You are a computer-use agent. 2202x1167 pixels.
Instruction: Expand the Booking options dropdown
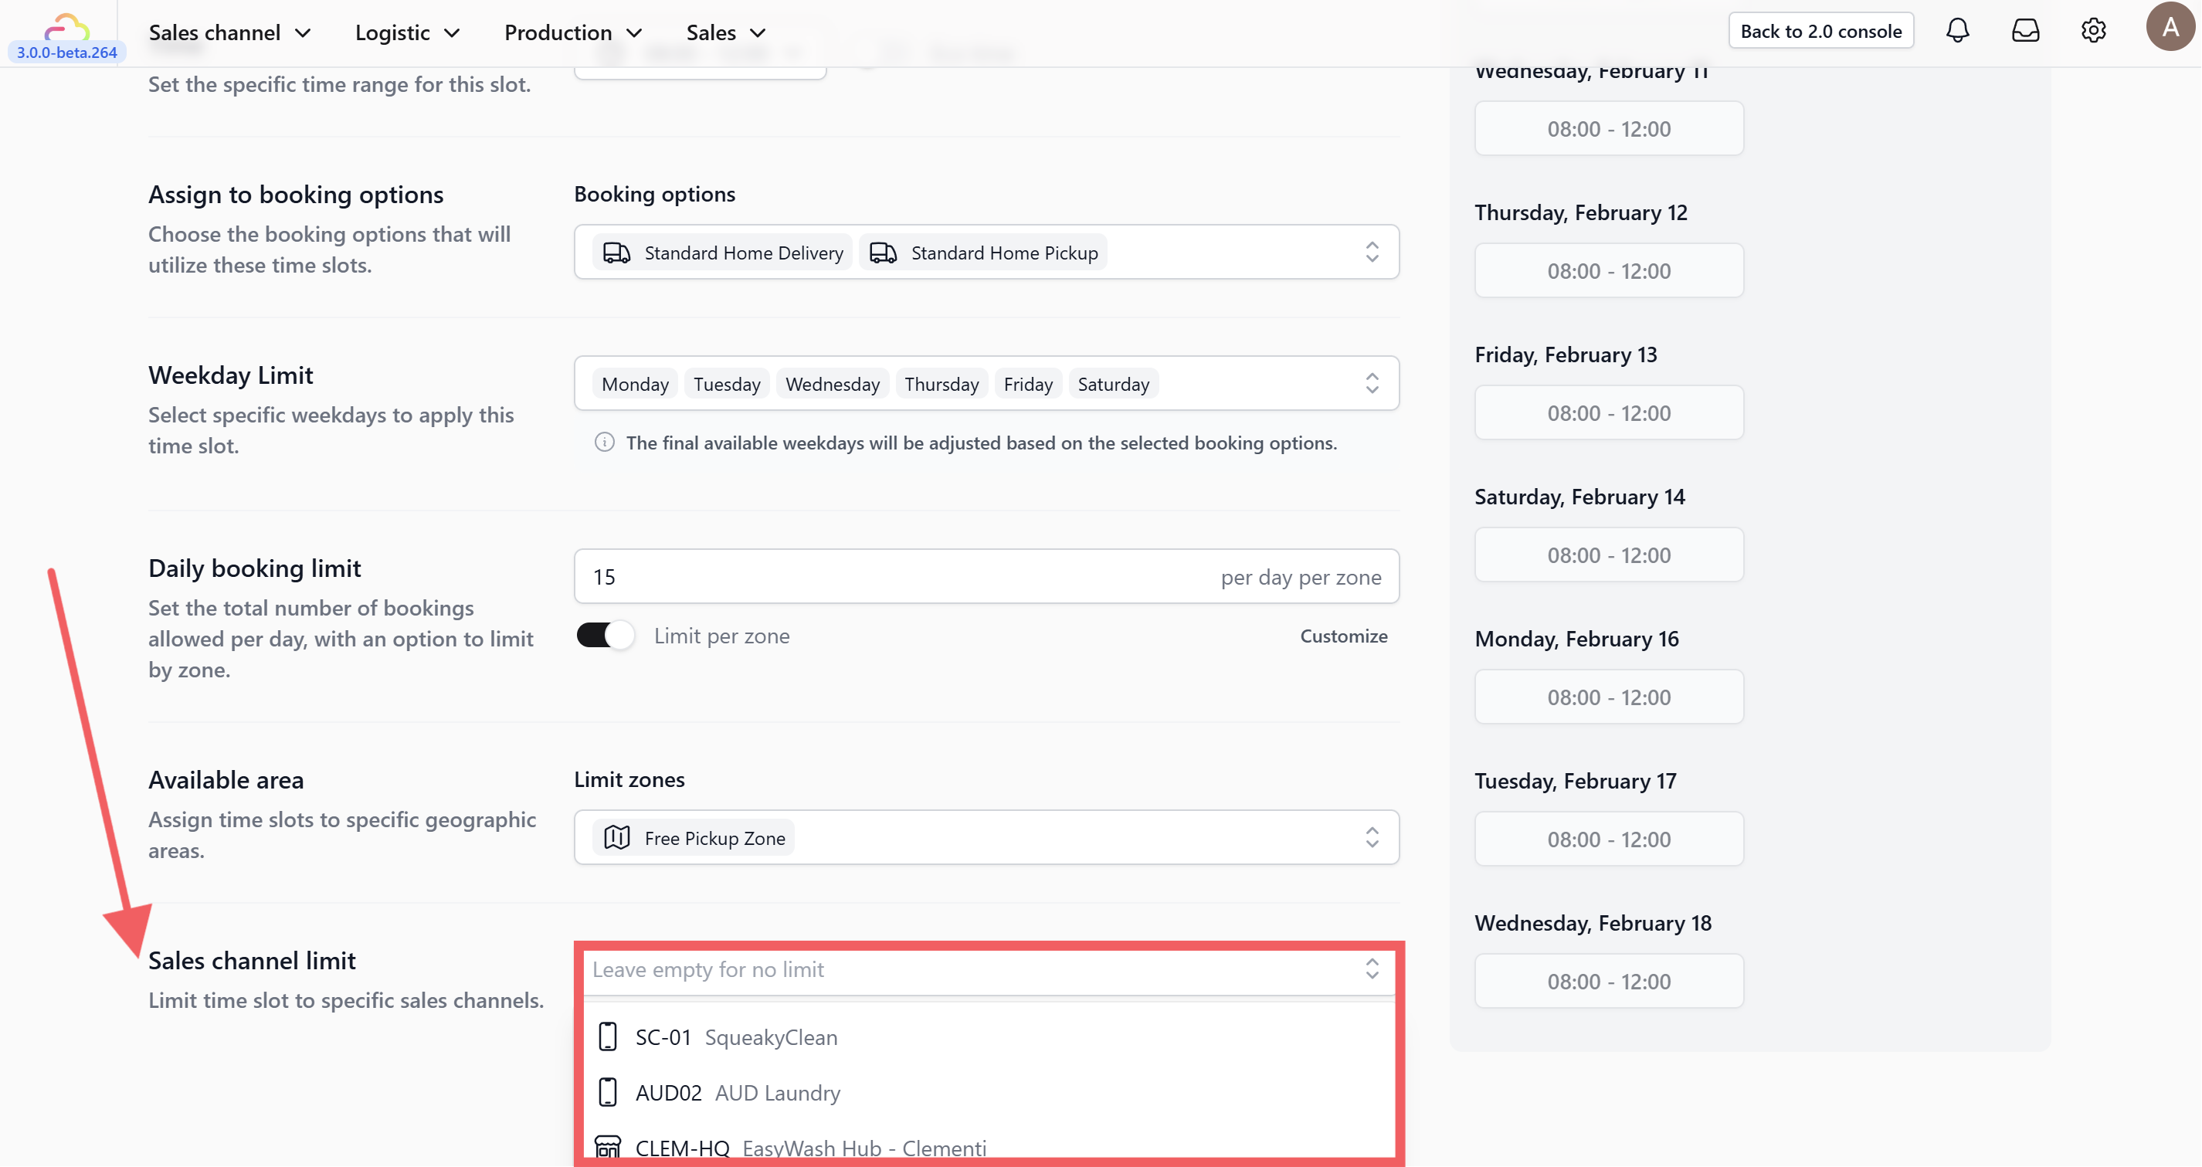1371,253
